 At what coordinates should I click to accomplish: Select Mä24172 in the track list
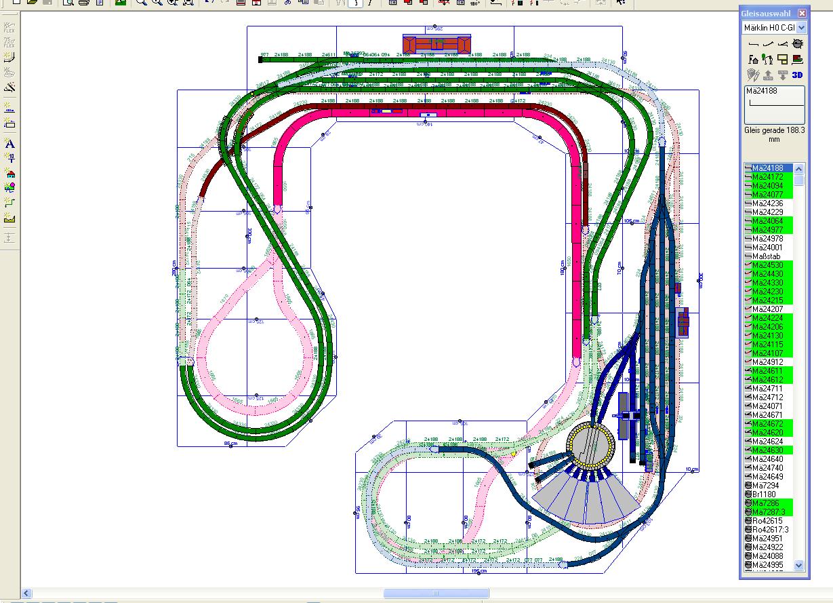tap(769, 177)
